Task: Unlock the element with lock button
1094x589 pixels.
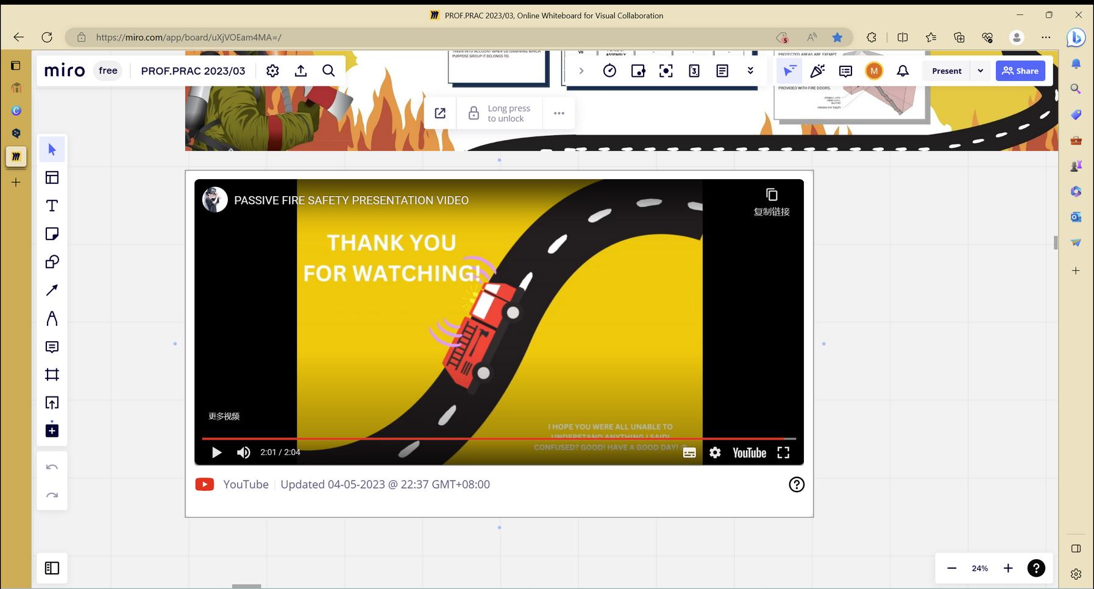Action: click(499, 113)
